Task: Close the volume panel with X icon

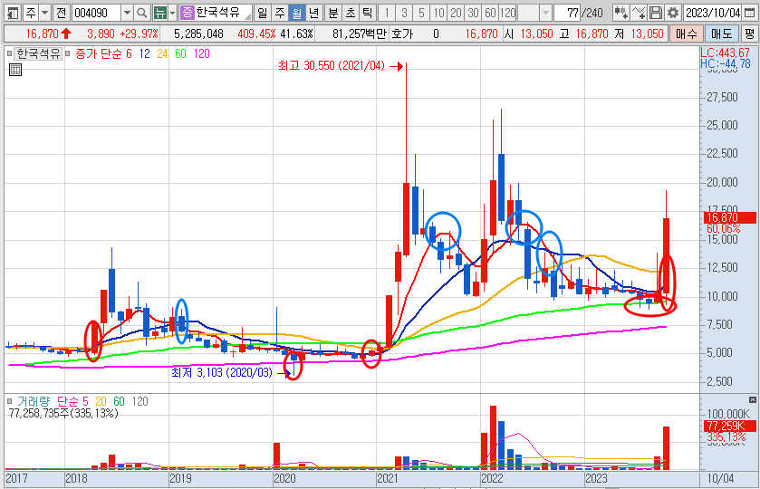Action: point(752,400)
